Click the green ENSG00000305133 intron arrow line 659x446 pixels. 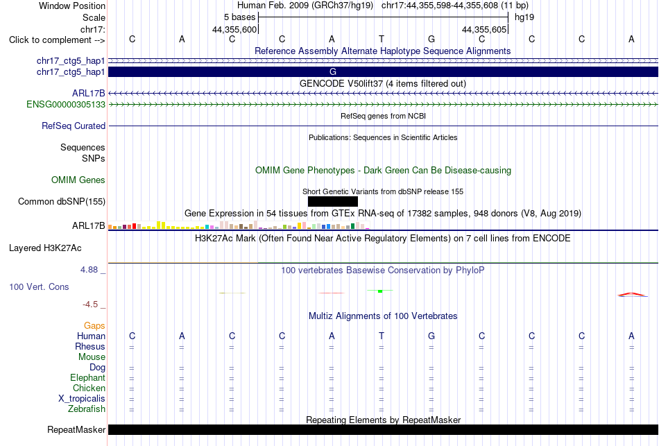[383, 104]
